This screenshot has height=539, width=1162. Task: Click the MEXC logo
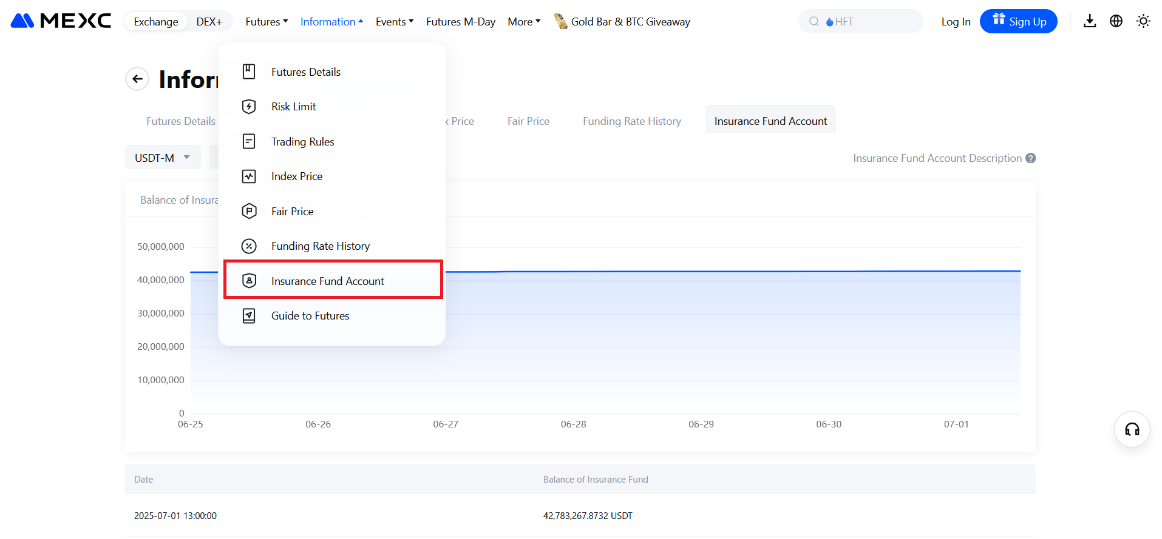(x=61, y=21)
